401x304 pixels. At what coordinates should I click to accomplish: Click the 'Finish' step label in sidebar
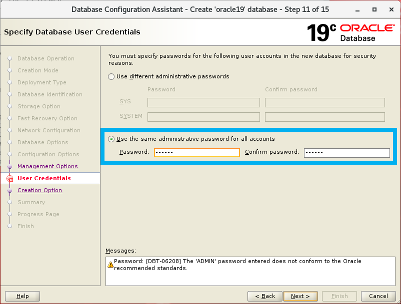click(x=25, y=226)
